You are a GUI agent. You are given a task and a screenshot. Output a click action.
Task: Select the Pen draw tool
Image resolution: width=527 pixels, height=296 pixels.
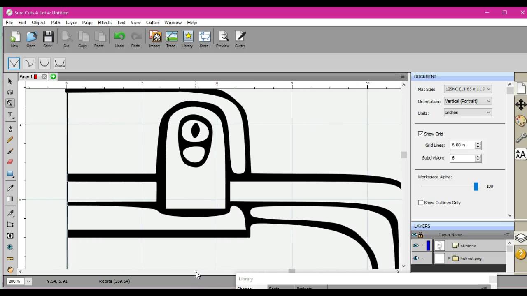tap(10, 129)
